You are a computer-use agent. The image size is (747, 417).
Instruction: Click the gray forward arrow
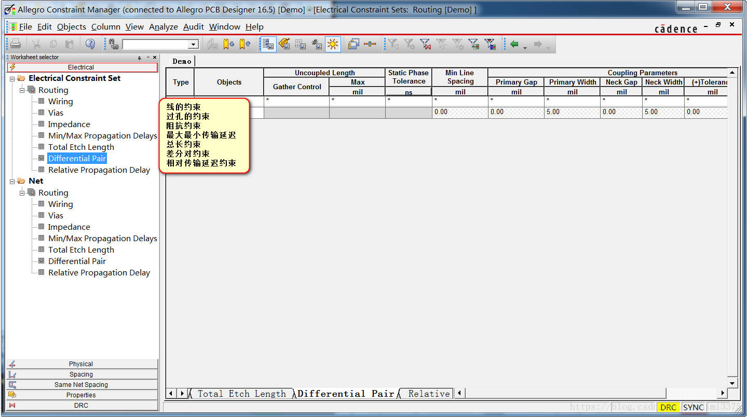coord(538,45)
